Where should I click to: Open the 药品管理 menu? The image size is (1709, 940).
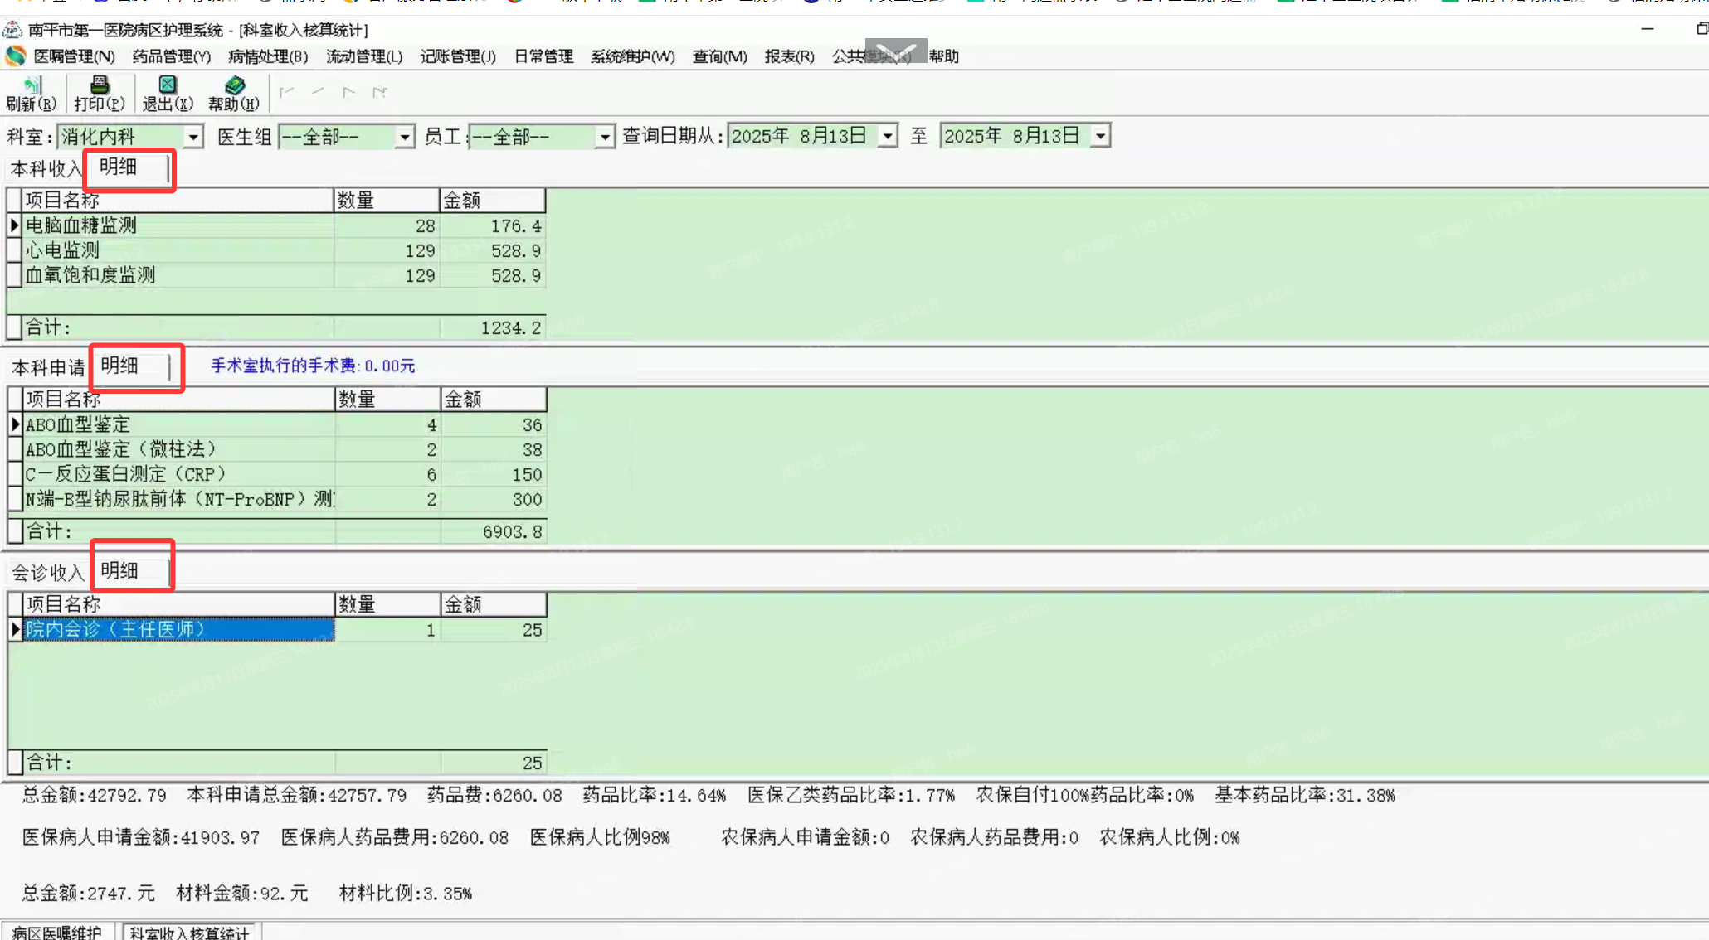click(171, 56)
